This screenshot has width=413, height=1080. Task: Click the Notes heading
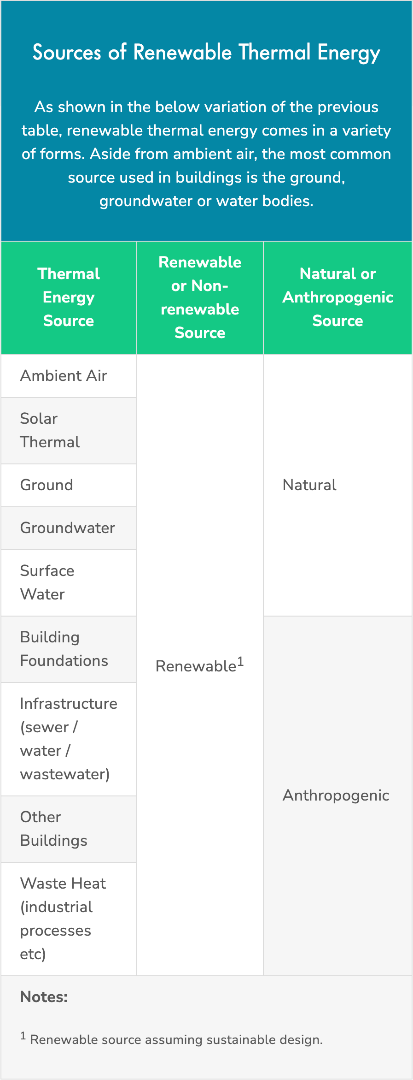(44, 997)
